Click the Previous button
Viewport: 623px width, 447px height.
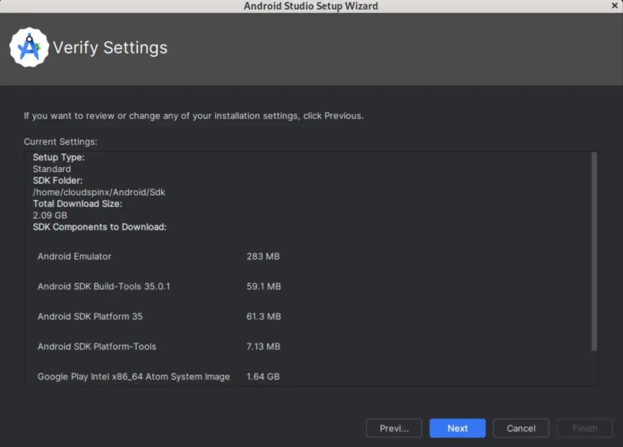click(x=394, y=428)
